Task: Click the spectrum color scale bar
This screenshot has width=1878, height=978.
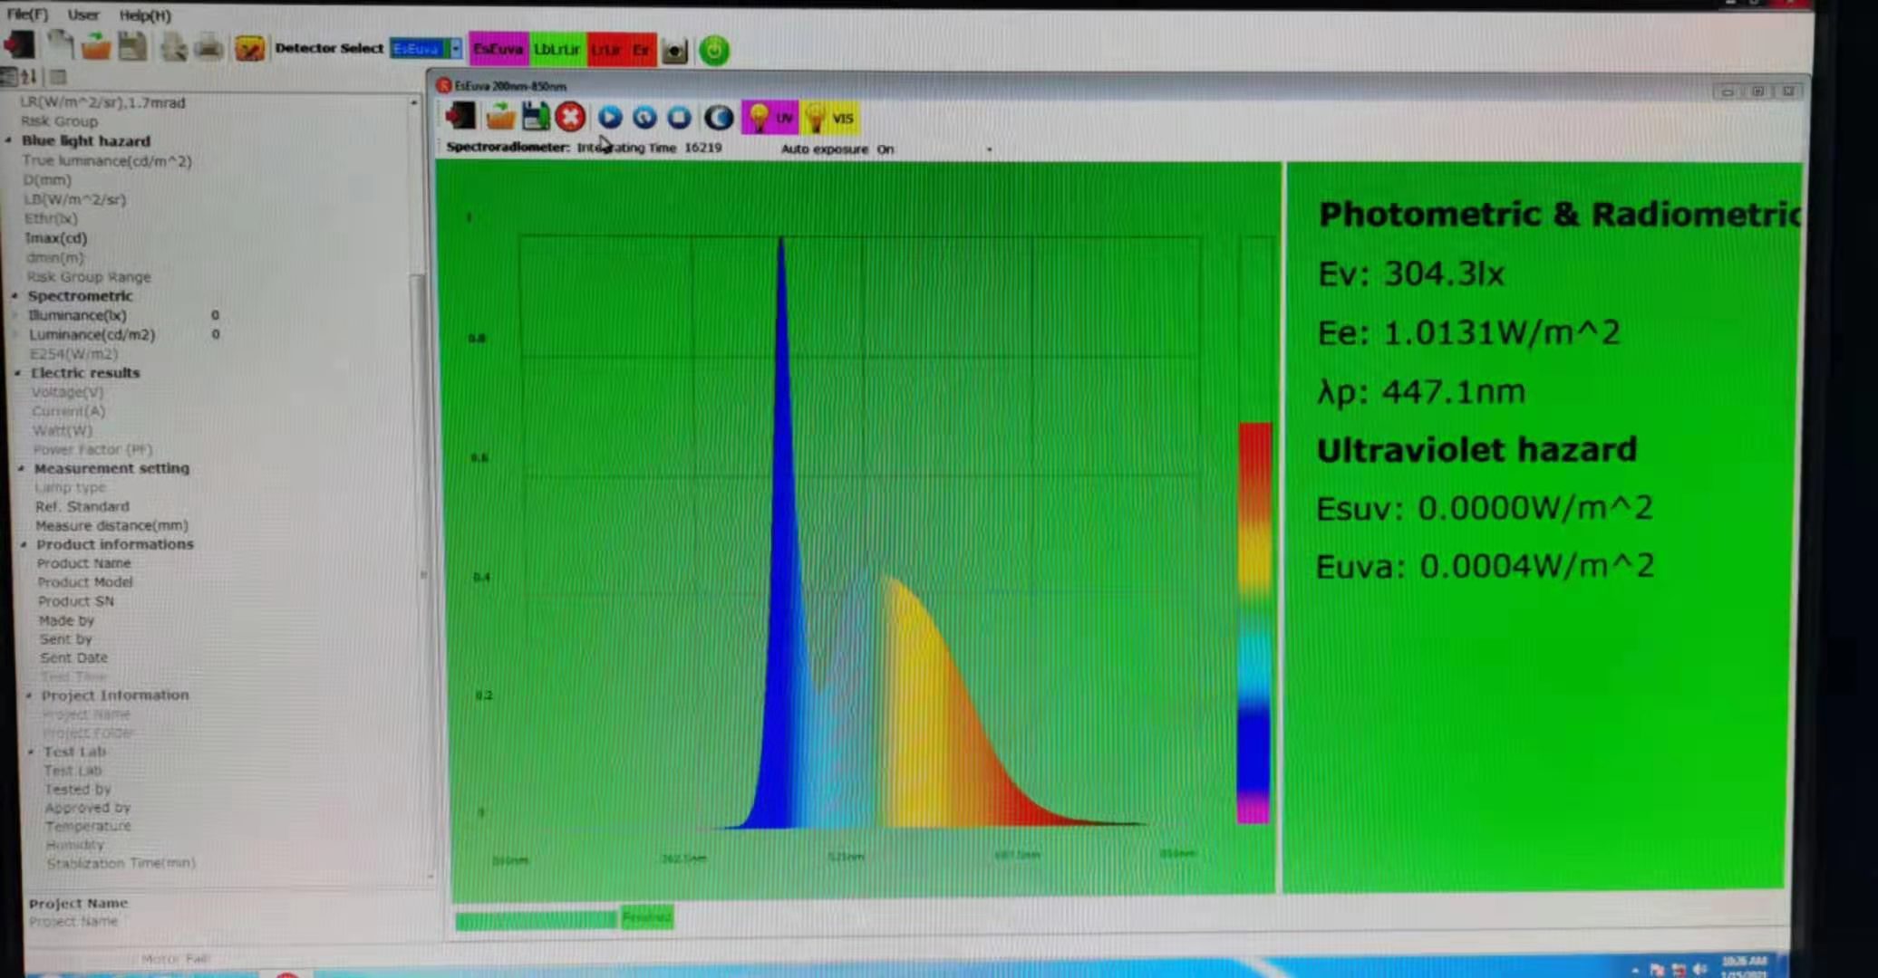Action: coord(1254,621)
